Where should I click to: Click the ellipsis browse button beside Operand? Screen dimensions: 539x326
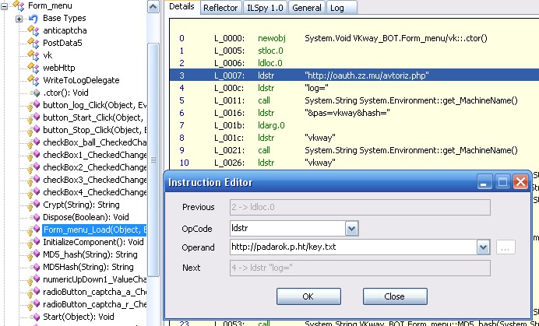tap(506, 247)
